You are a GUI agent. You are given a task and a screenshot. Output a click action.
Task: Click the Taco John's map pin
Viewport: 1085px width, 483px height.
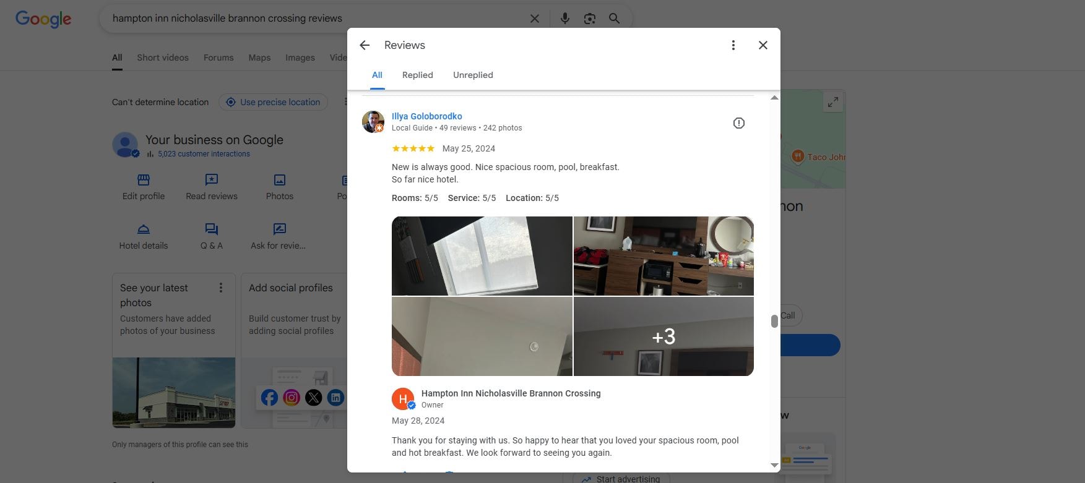(798, 156)
